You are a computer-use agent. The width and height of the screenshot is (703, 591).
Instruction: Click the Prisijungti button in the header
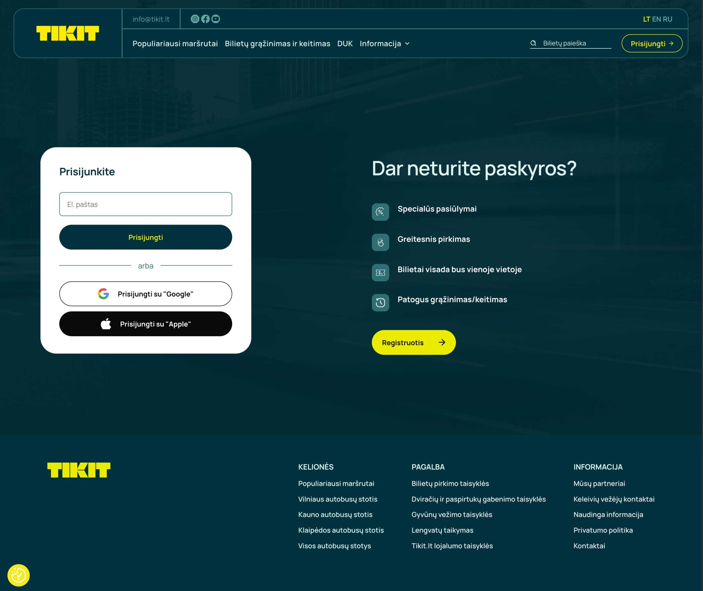652,43
